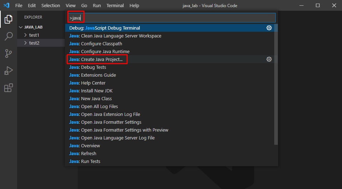The width and height of the screenshot is (342, 189).
Task: Click the EXPLORER panel title
Action: 33,17
